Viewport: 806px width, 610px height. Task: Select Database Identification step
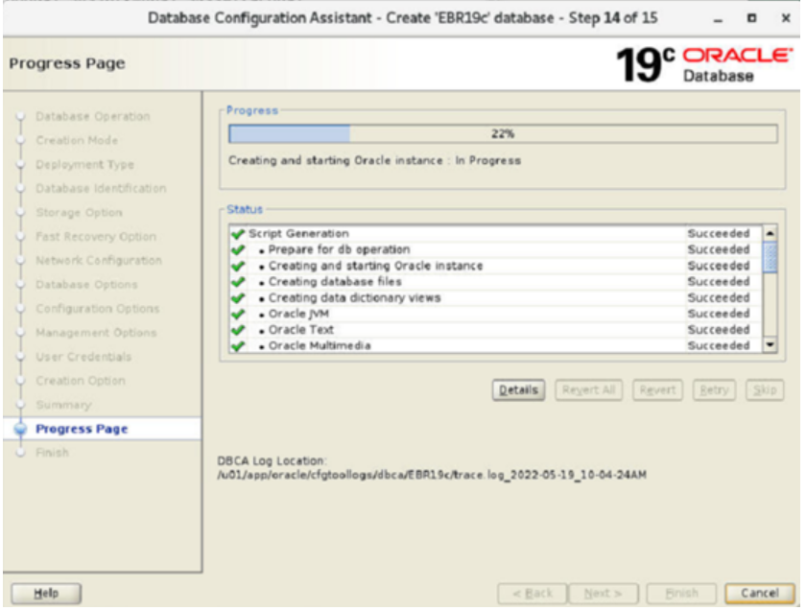[101, 189]
